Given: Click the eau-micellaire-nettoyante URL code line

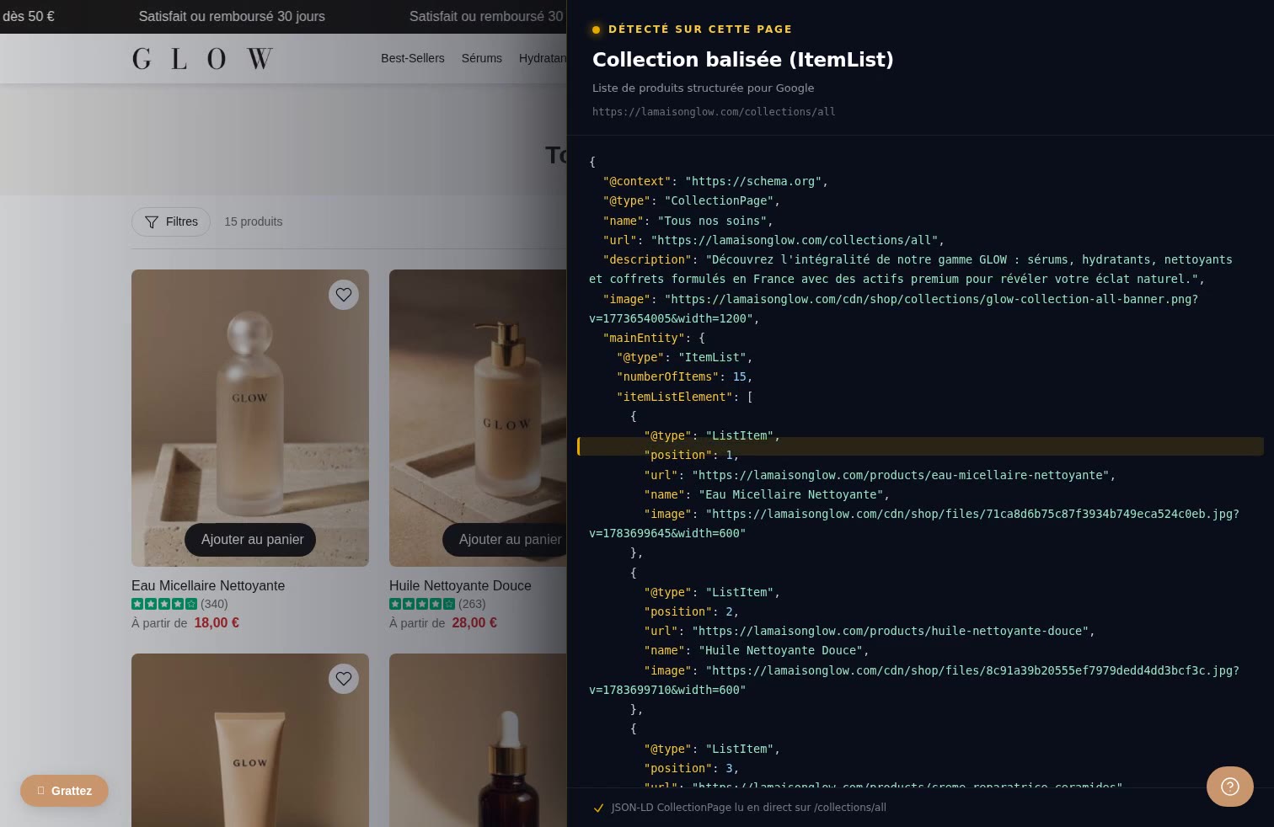Looking at the screenshot, I should pos(880,475).
